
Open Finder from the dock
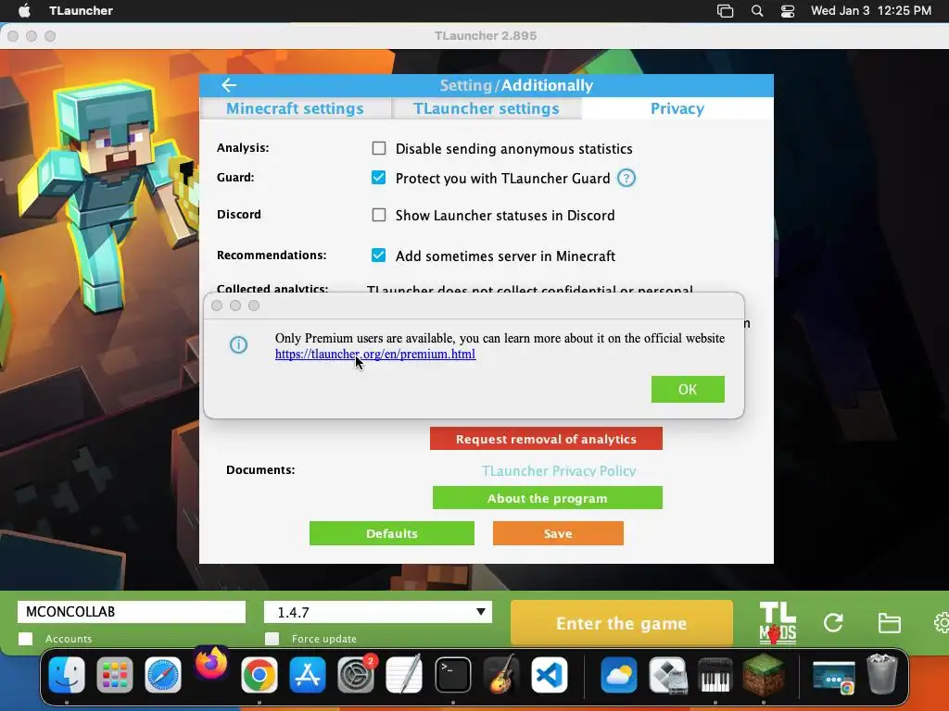(67, 675)
